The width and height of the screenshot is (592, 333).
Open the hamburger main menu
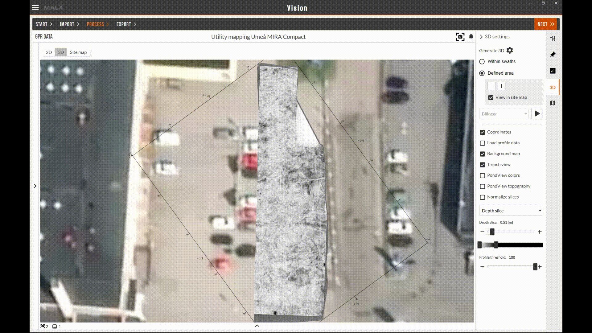[35, 7]
